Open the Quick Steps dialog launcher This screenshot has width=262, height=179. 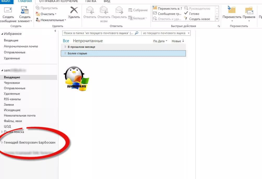219,26
